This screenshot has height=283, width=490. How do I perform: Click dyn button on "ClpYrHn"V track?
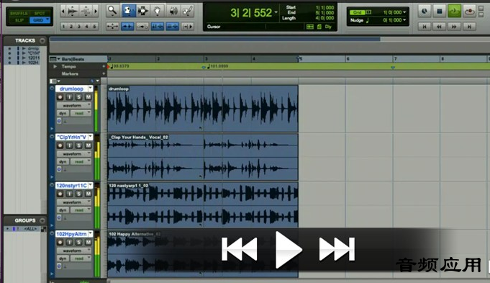click(x=63, y=162)
